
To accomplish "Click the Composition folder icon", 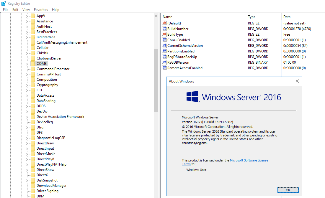I will tap(33, 80).
